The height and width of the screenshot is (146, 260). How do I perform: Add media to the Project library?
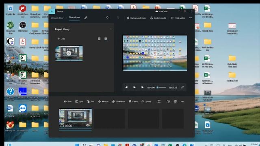point(61,39)
